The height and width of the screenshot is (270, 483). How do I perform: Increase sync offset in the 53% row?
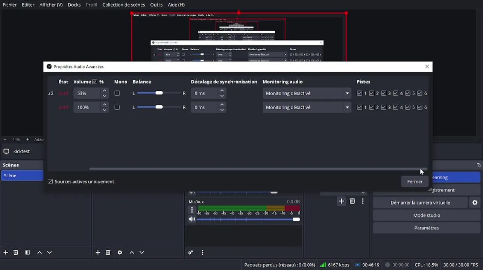pos(222,90)
